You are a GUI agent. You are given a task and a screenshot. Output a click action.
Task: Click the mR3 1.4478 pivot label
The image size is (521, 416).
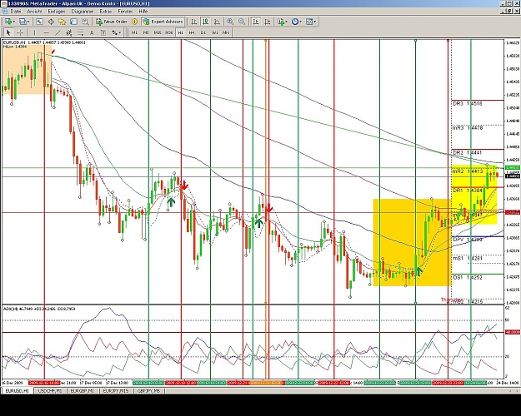click(467, 128)
